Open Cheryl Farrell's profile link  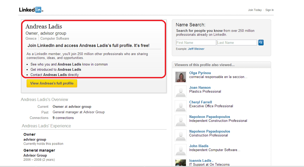coord(200,102)
